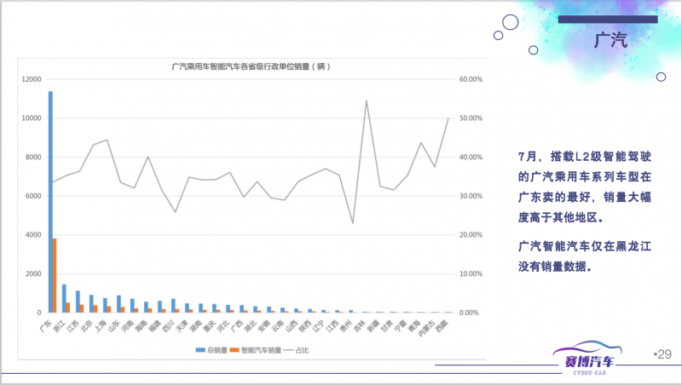Click the 海南 axis label

coord(141,326)
